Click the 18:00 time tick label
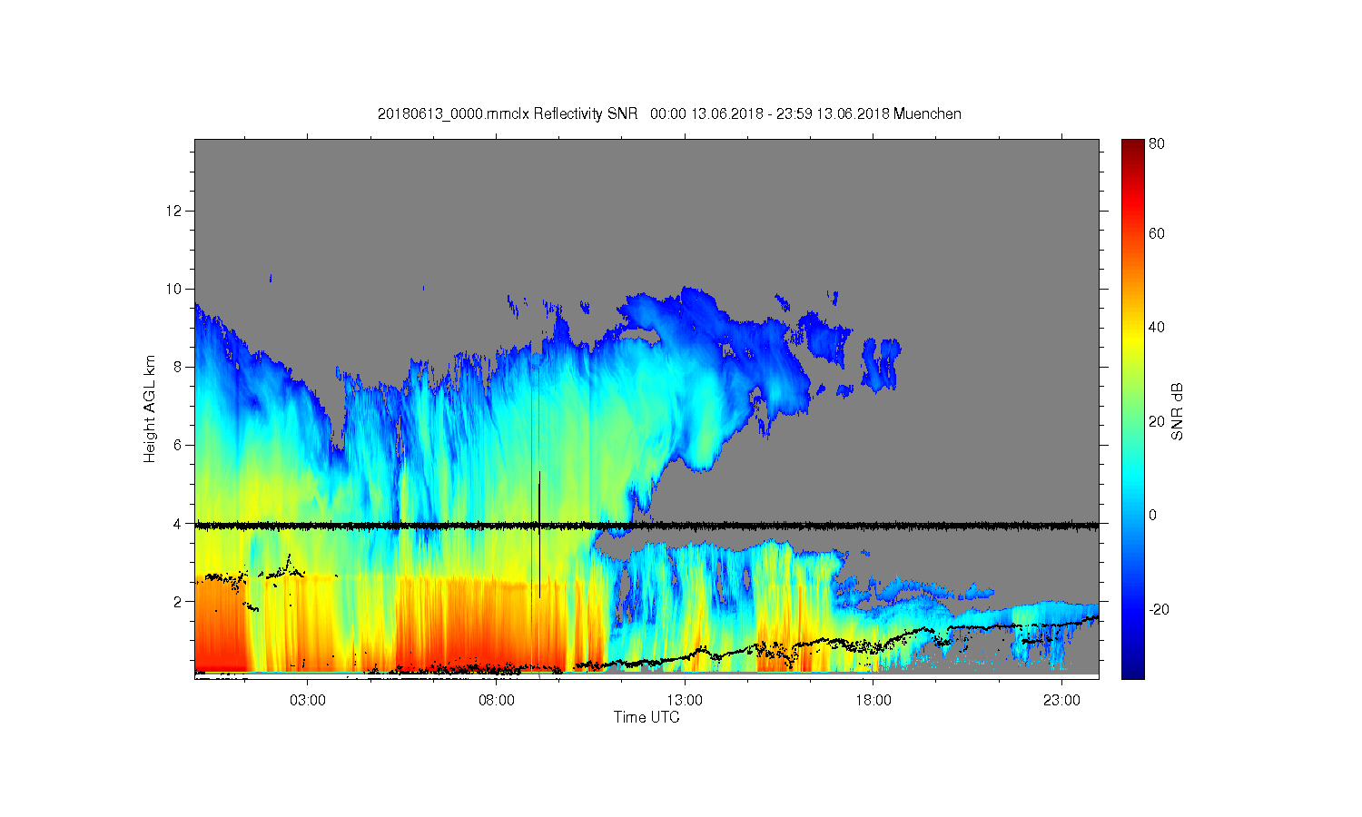 [873, 701]
